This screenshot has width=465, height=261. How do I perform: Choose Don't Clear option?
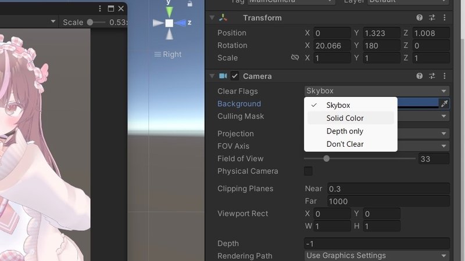(x=350, y=144)
